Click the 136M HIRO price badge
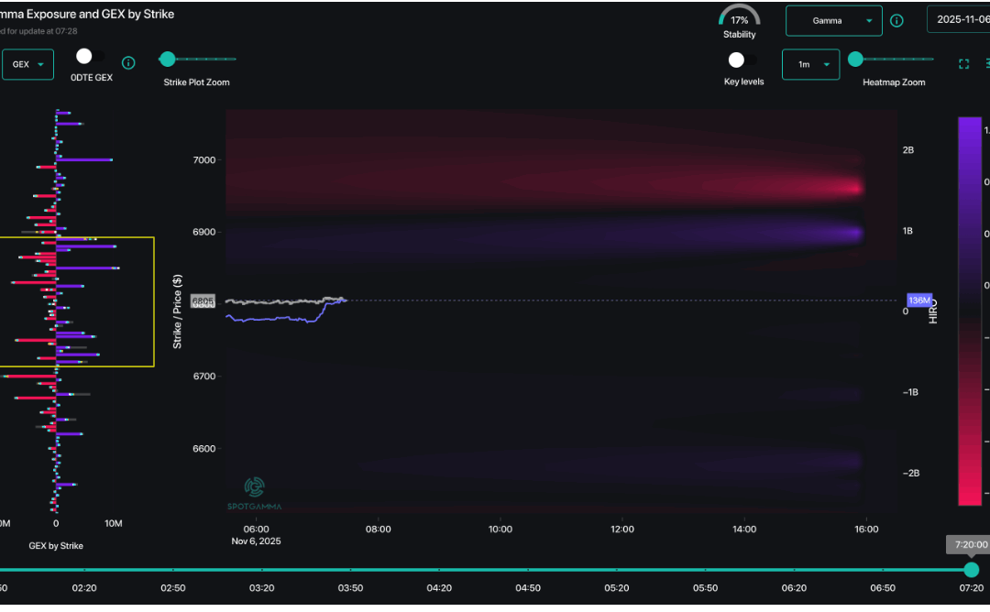This screenshot has width=990, height=612. (x=919, y=301)
